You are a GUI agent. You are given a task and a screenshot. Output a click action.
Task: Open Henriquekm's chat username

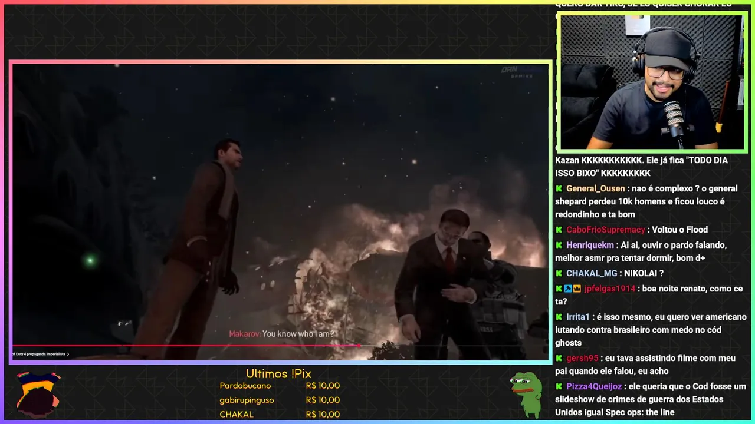point(590,245)
